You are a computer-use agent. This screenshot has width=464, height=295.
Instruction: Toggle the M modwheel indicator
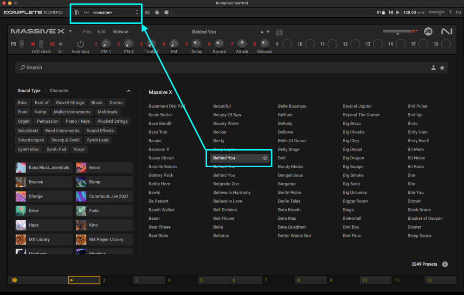tap(33, 44)
